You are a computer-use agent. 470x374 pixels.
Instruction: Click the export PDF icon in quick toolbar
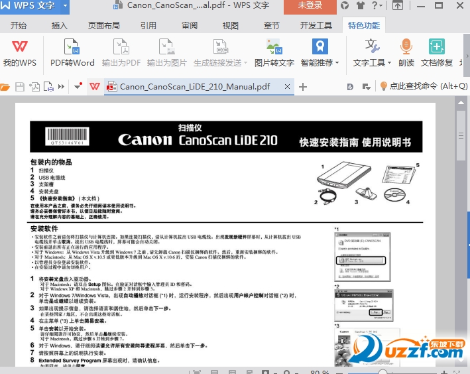(34, 87)
